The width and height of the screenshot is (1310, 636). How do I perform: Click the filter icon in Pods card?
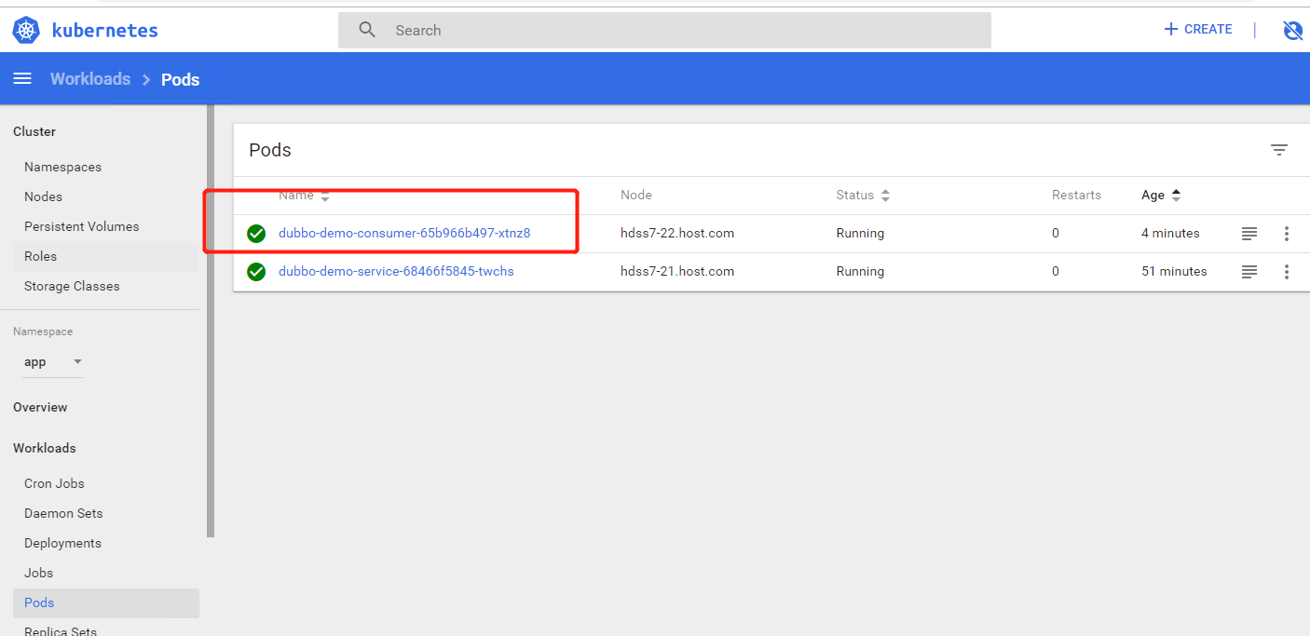pyautogui.click(x=1279, y=150)
